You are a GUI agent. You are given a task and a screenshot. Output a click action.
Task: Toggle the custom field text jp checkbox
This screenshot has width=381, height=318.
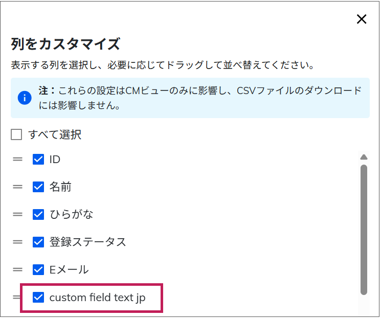[x=38, y=297]
